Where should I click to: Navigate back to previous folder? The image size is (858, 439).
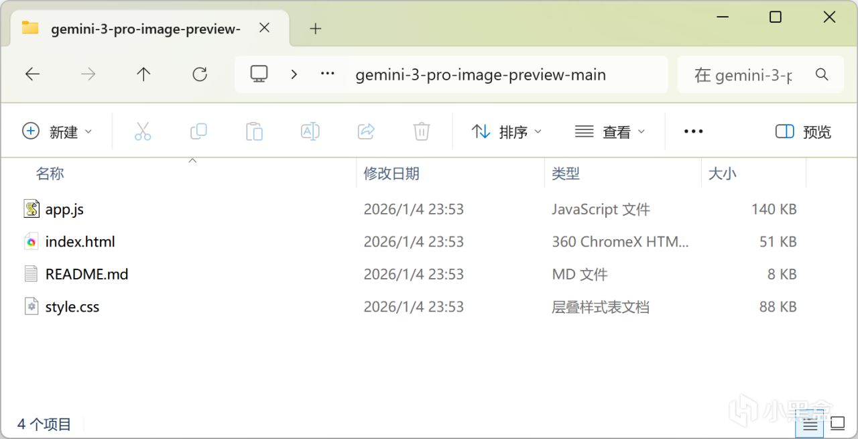[32, 74]
